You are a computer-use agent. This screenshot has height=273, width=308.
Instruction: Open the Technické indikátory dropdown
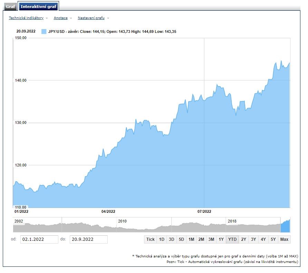26,18
